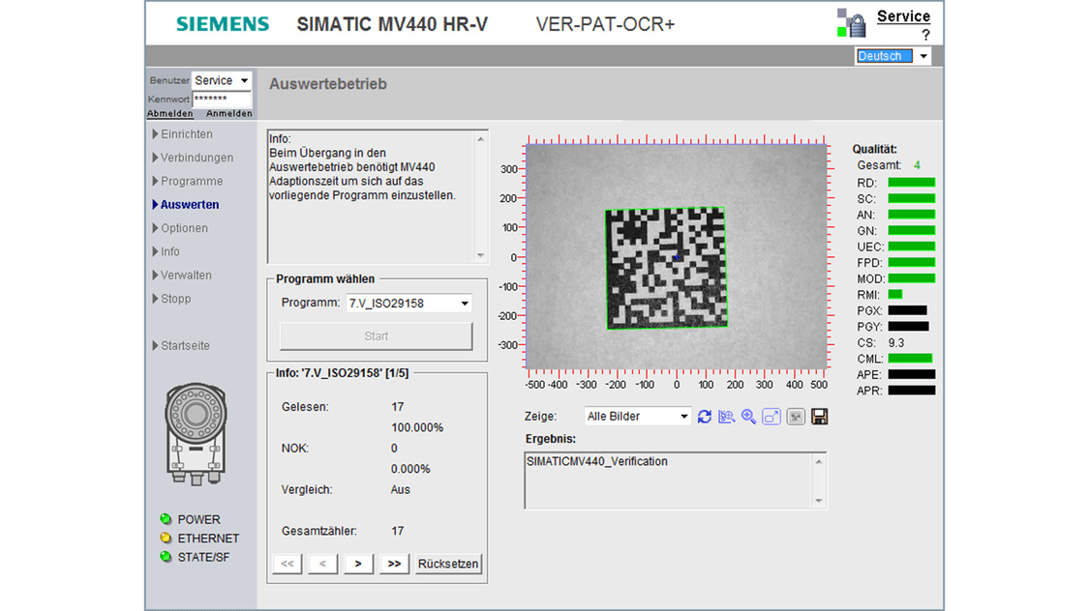Go to previous page with < button

(322, 564)
